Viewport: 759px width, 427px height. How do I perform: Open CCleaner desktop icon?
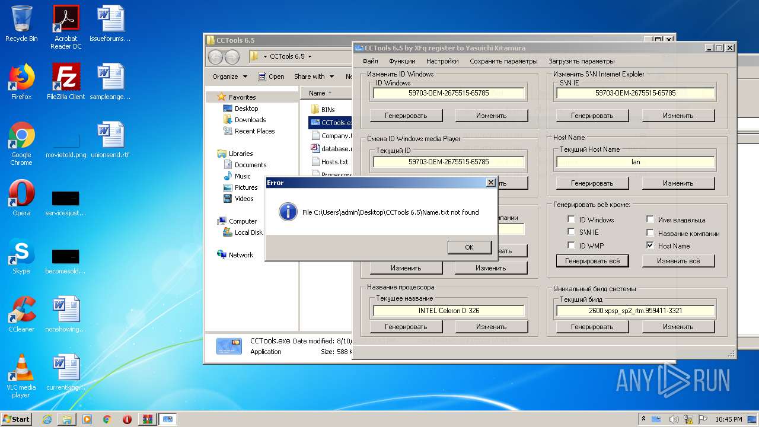[x=21, y=314]
